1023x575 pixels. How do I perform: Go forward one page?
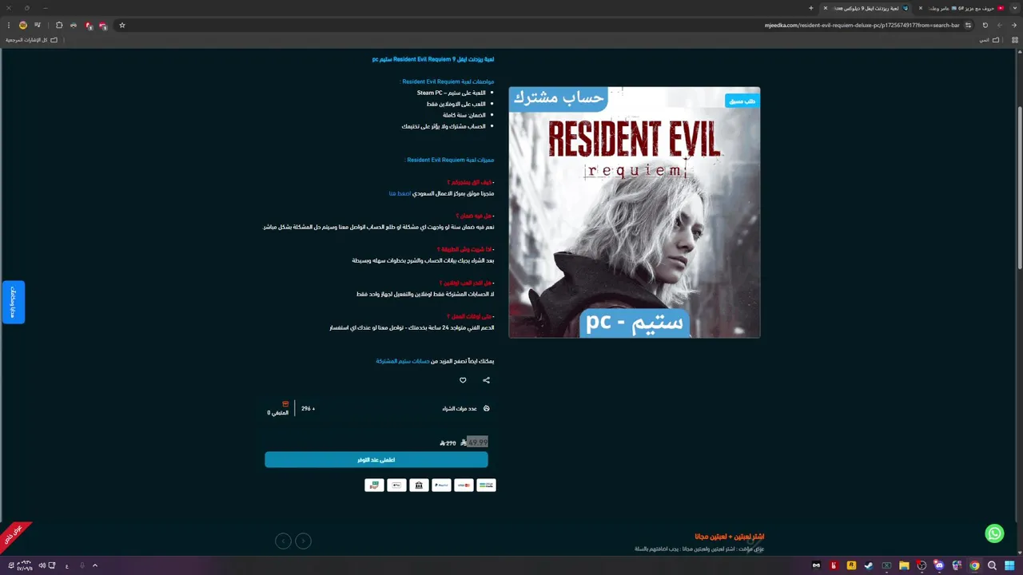1000,26
